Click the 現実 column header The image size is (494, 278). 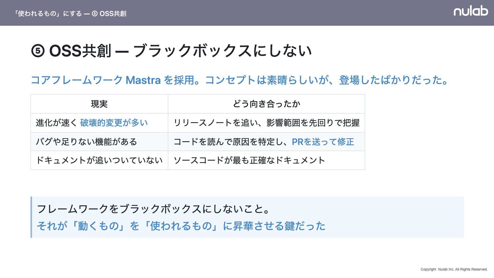99,104
